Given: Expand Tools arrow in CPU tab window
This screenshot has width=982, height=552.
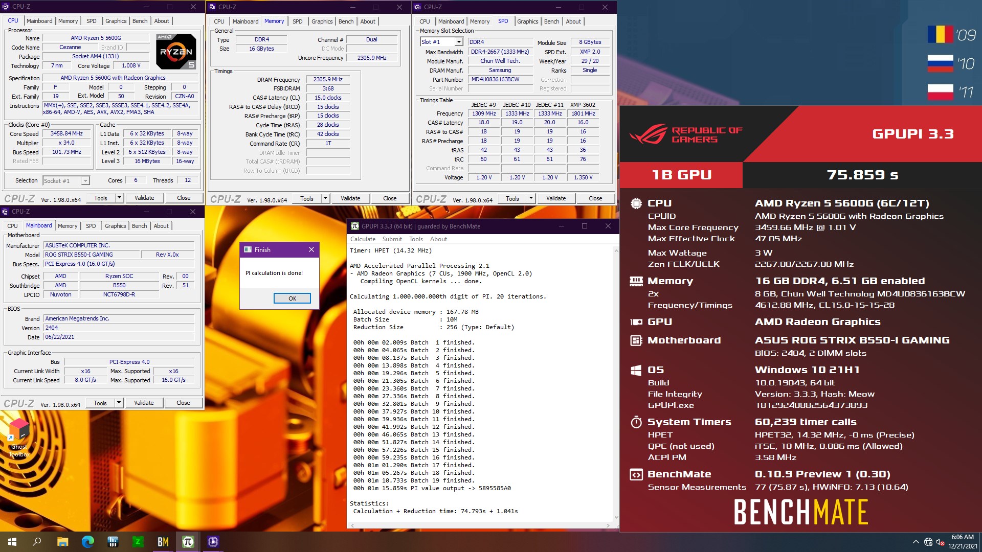Looking at the screenshot, I should coord(119,198).
